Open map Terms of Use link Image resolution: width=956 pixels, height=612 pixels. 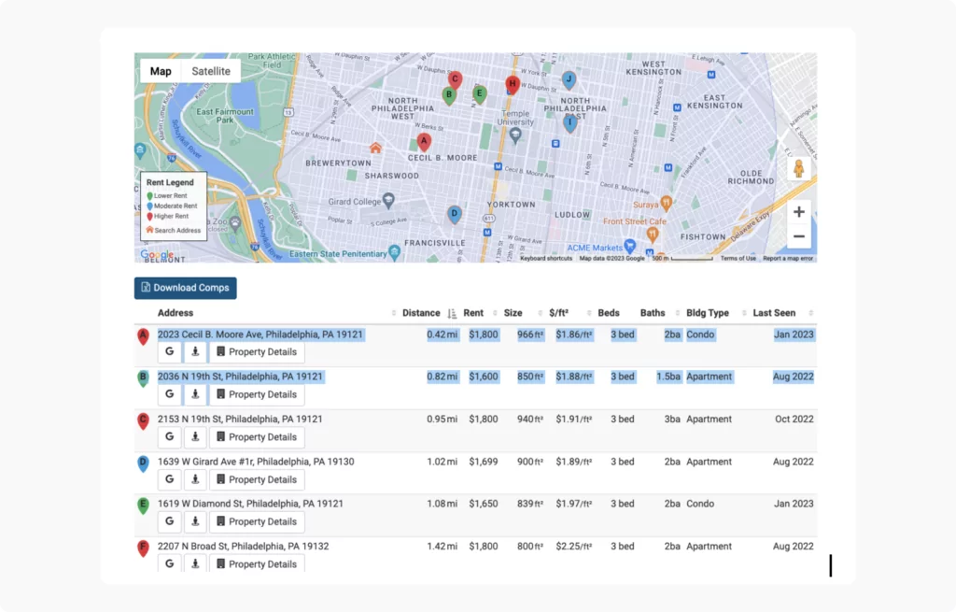[738, 259]
